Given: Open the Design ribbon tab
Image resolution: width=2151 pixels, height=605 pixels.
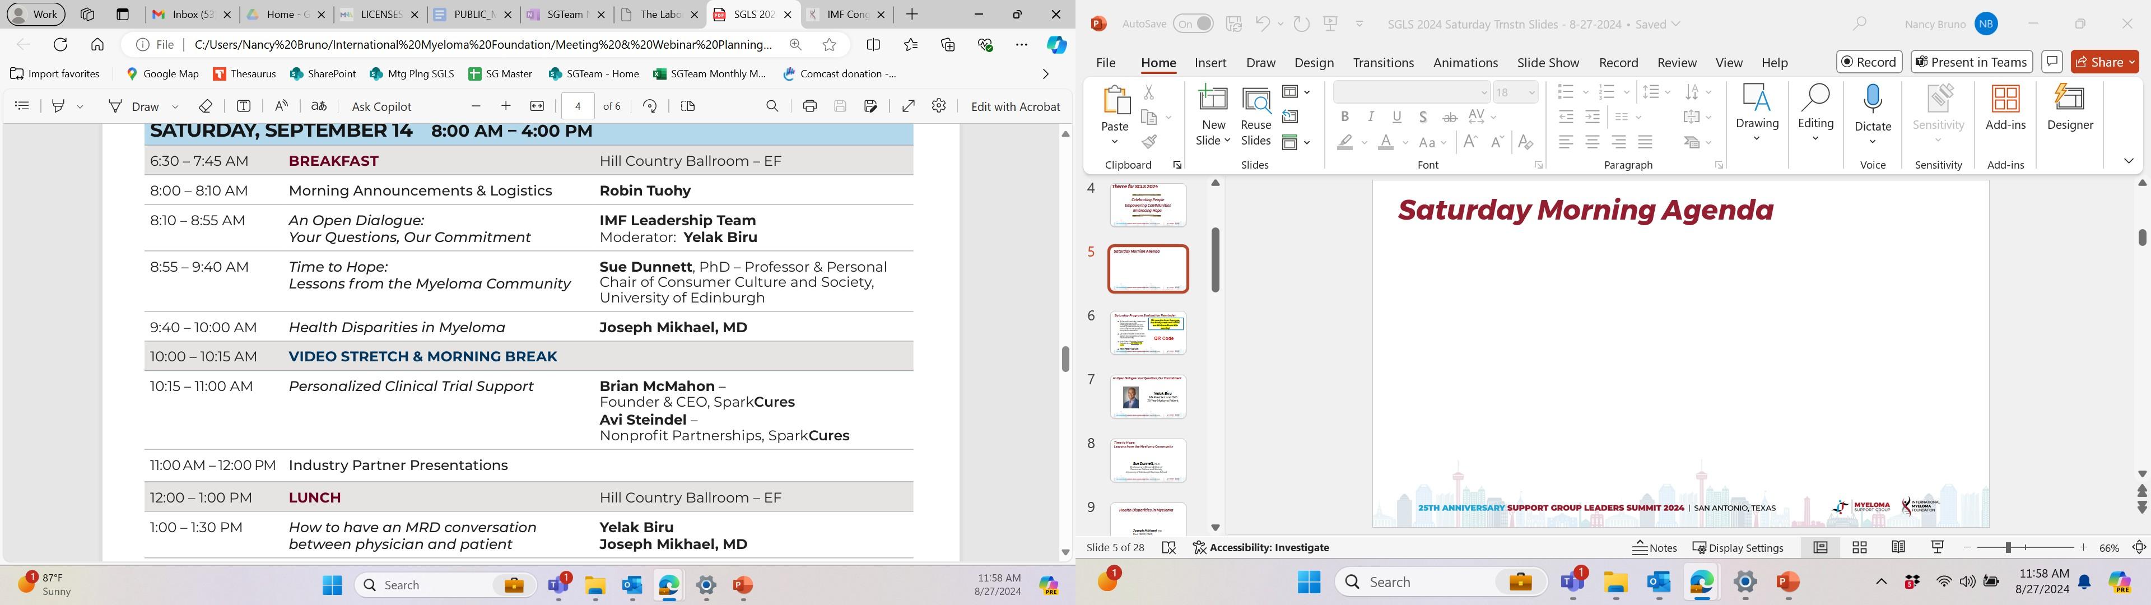Looking at the screenshot, I should [x=1314, y=63].
